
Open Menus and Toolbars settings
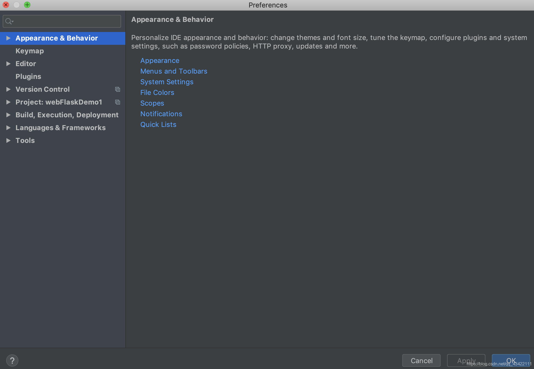pyautogui.click(x=174, y=71)
